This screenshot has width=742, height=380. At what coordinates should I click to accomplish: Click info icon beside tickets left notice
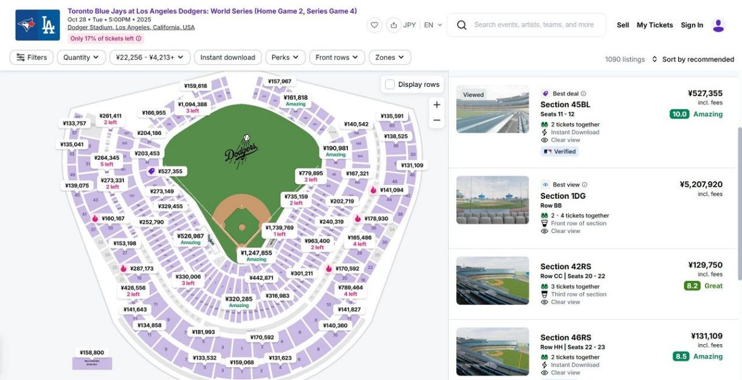point(139,38)
